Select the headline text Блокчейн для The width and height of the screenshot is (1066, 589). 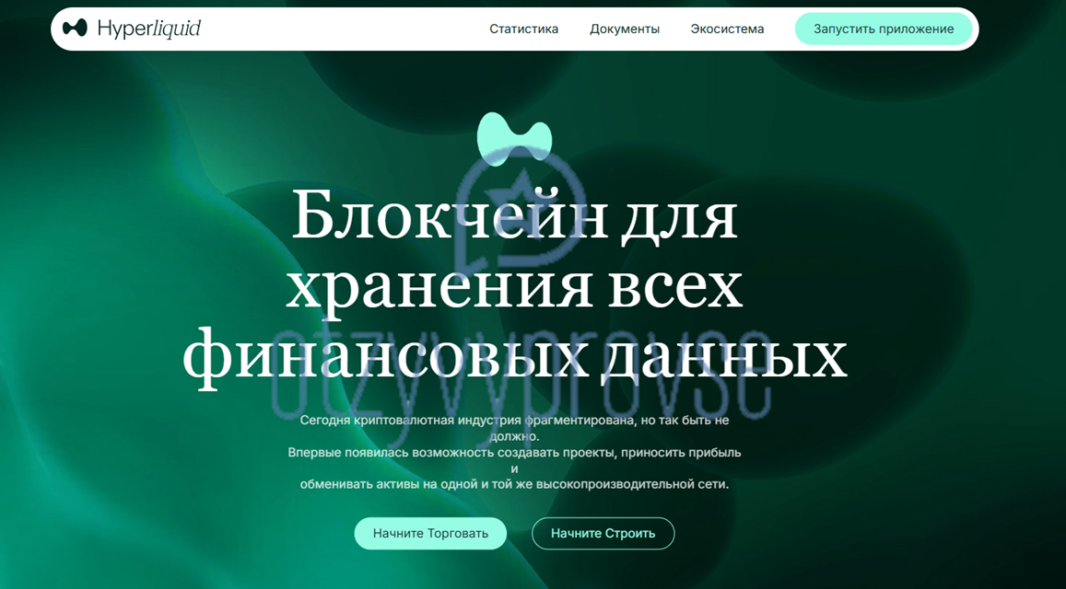coord(515,216)
